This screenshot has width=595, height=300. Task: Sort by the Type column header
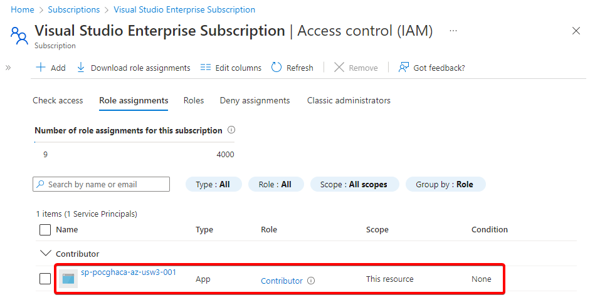click(204, 229)
